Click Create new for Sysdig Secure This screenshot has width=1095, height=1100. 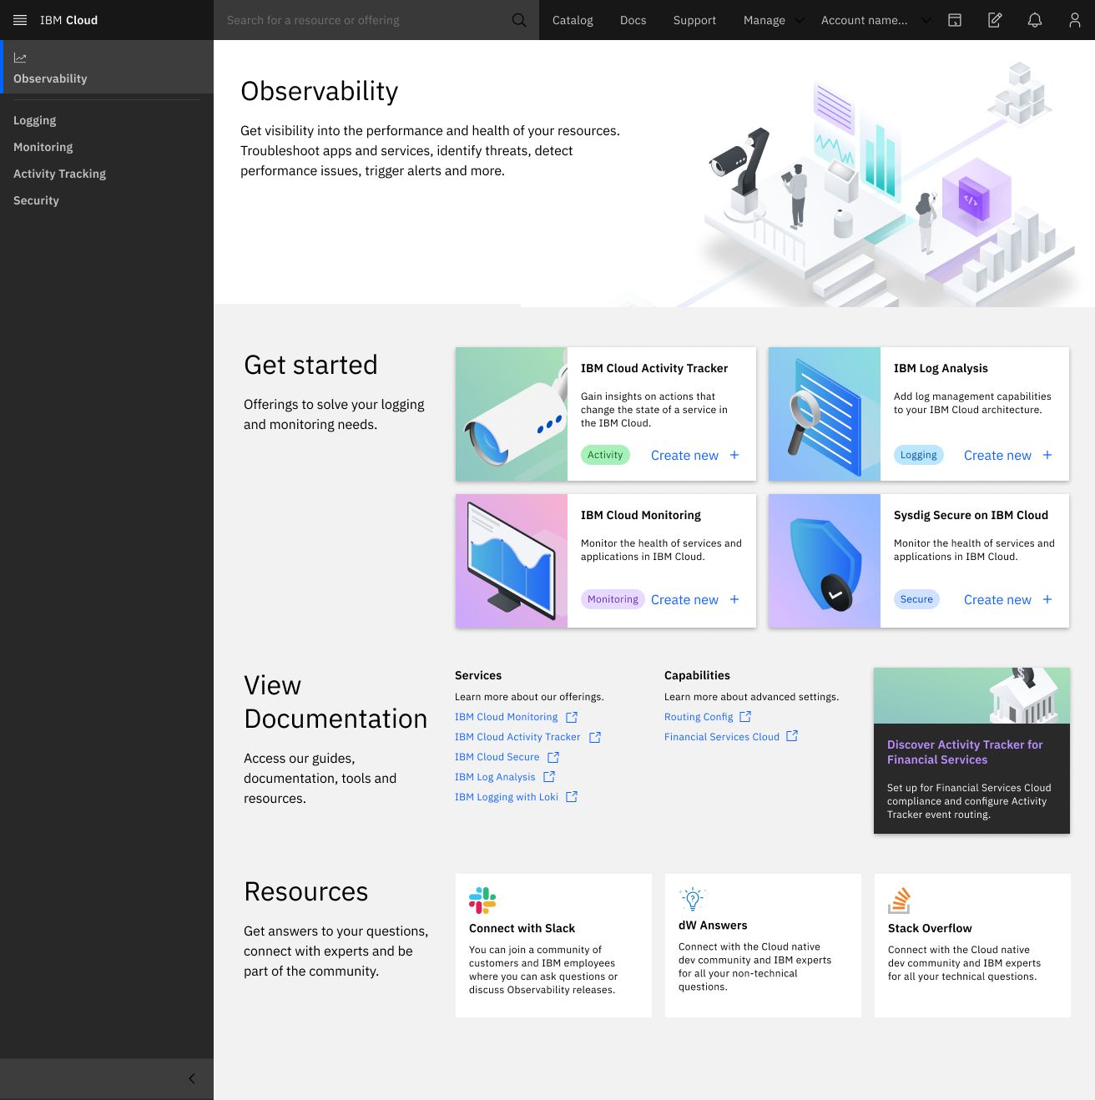tap(997, 600)
